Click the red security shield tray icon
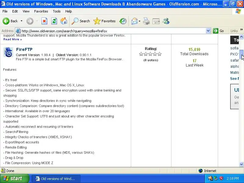The image size is (244, 183). pyautogui.click(x=221, y=178)
